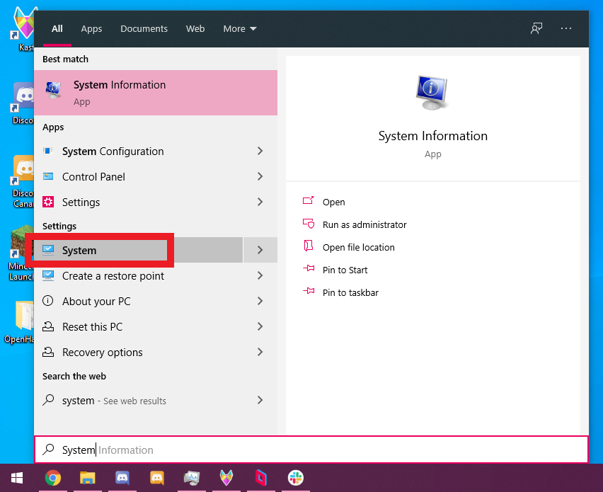Viewport: 603px width, 492px height.
Task: Open File Explorer from the taskbar
Action: tap(87, 479)
